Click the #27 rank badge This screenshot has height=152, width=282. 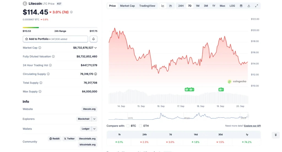[x=59, y=4]
